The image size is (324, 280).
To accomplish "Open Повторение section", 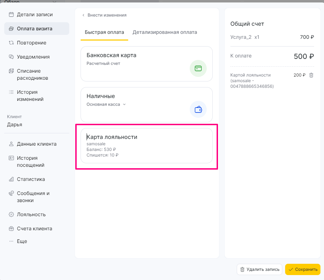I will pos(31,43).
